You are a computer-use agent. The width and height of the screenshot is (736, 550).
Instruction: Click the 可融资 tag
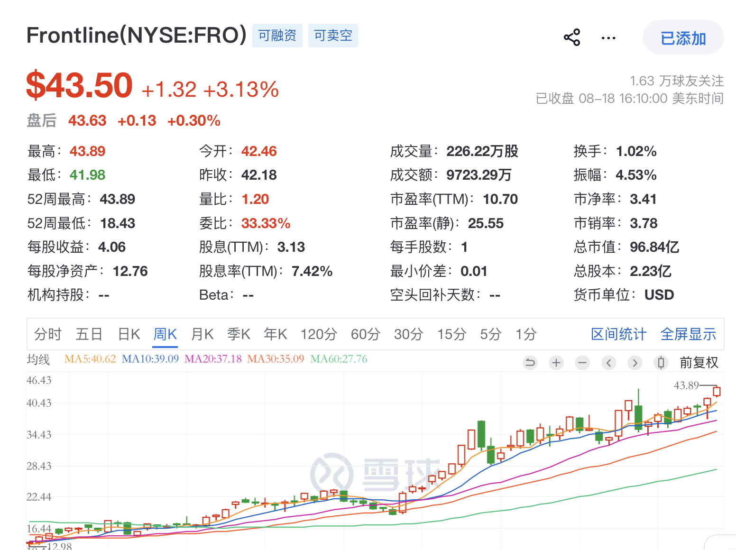click(277, 36)
